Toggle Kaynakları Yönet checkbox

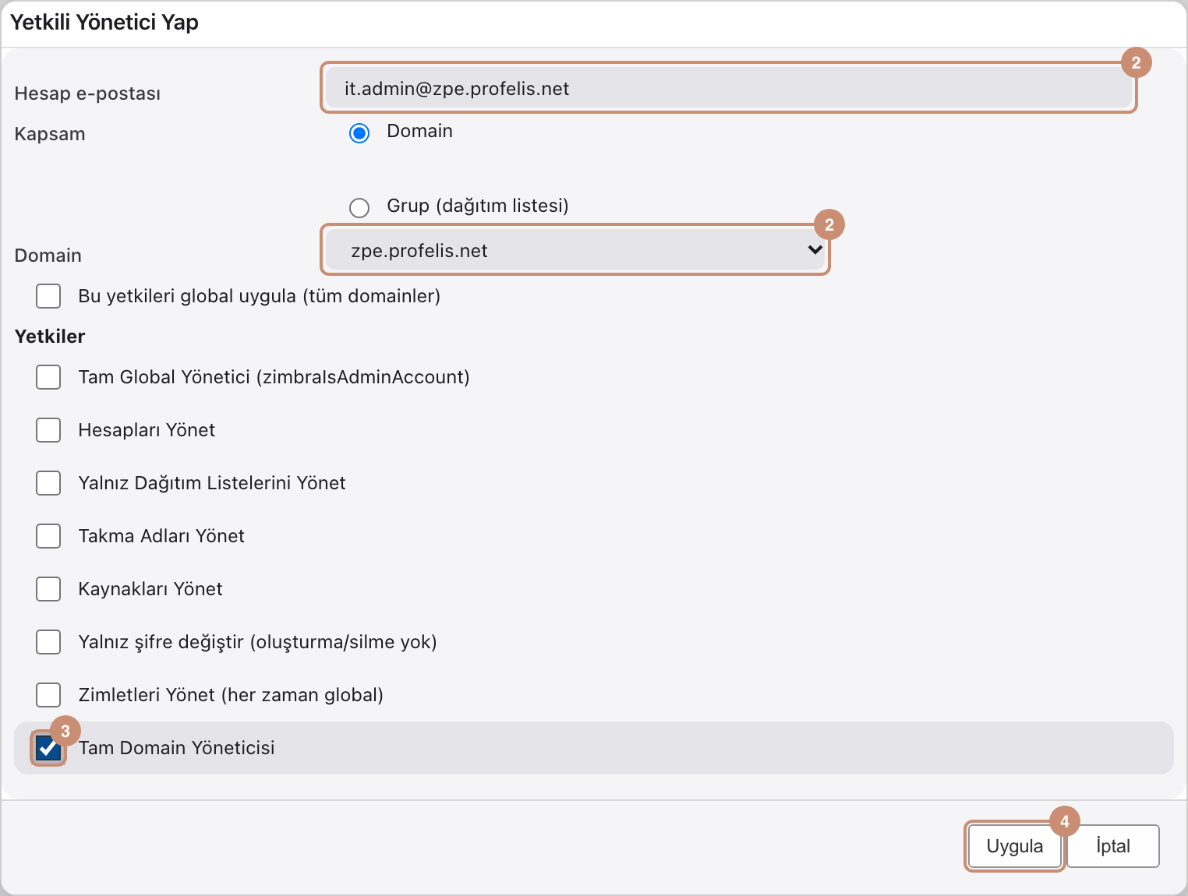[x=48, y=589]
